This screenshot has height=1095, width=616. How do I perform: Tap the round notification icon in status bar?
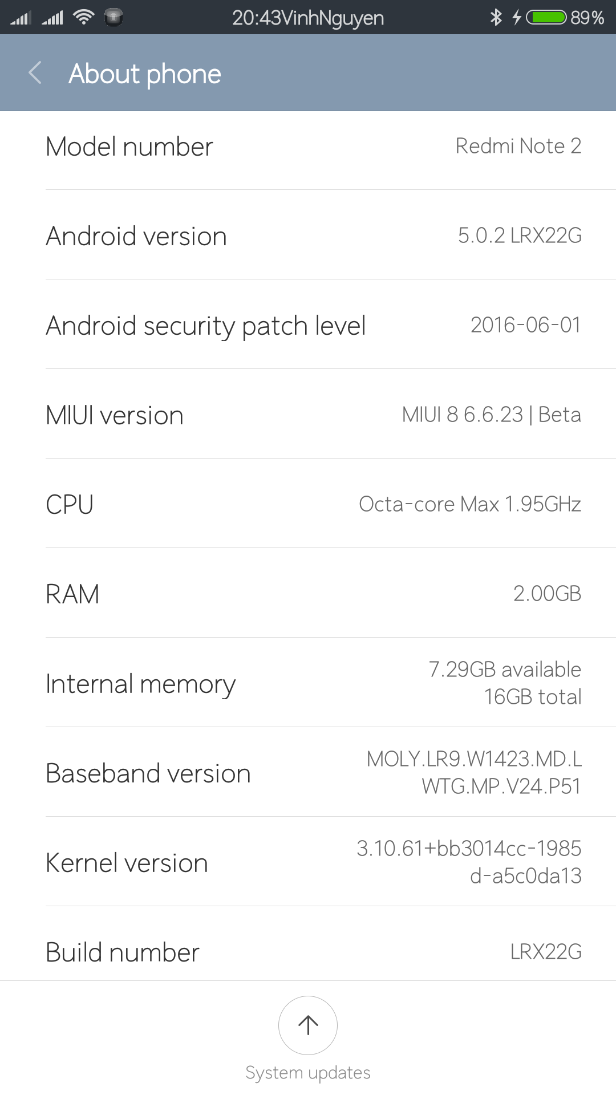(x=114, y=18)
